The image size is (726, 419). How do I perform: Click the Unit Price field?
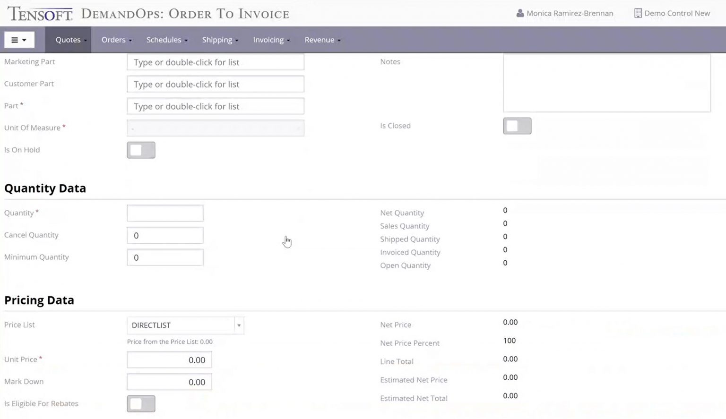(x=169, y=359)
